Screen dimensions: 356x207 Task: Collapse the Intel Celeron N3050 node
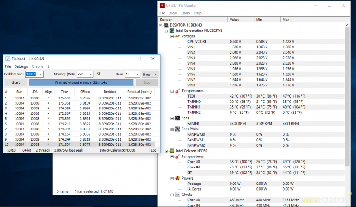(x=166, y=151)
